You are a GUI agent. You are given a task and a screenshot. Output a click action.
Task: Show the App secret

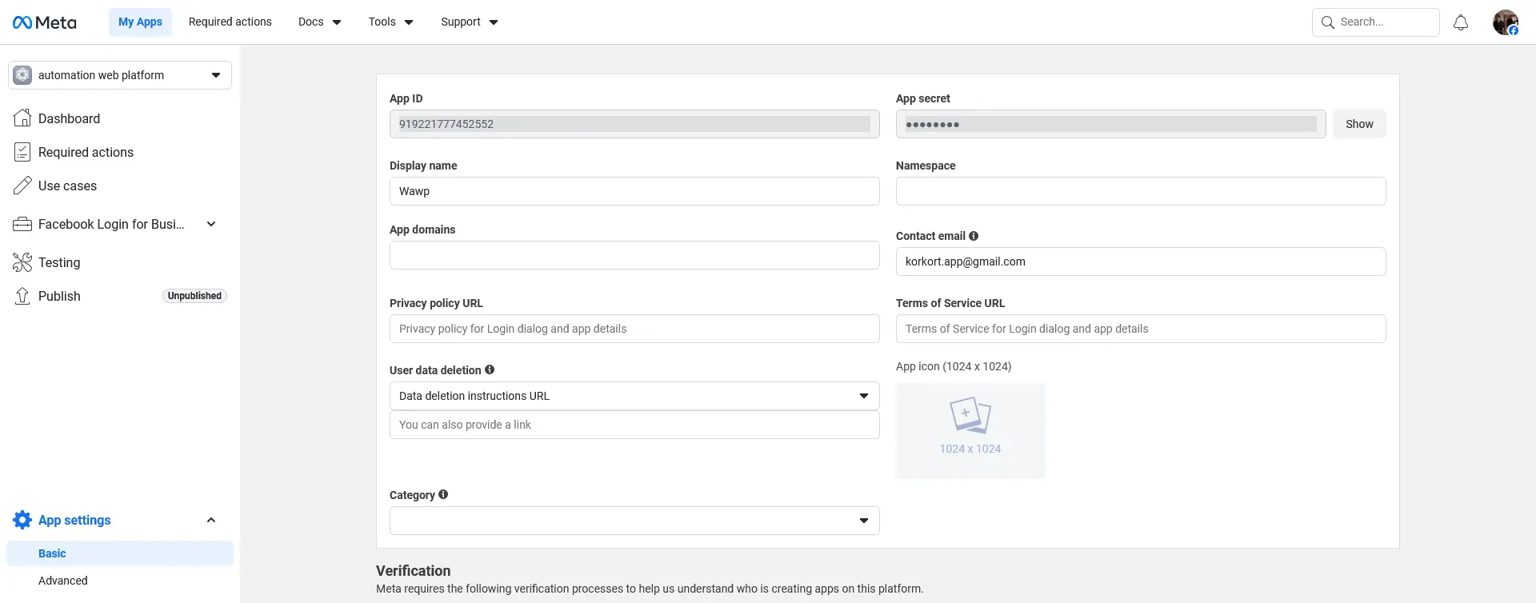1359,124
